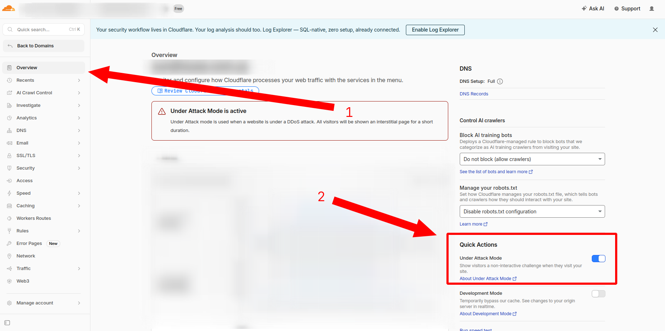Open Workers Routes in the sidebar
The width and height of the screenshot is (665, 331).
click(44, 218)
